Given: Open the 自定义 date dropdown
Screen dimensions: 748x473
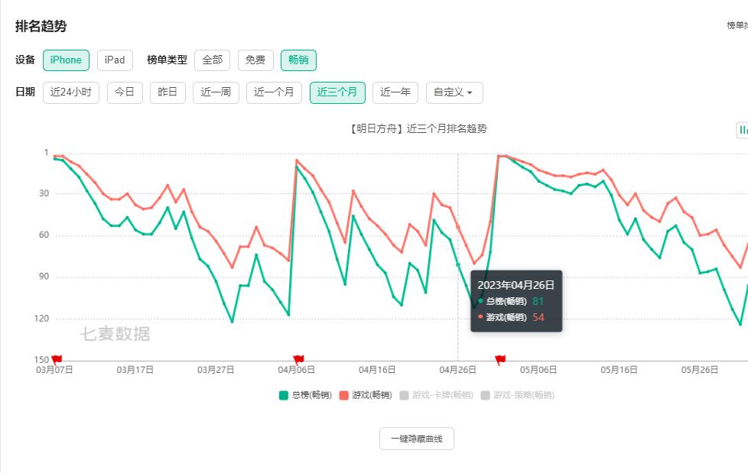Looking at the screenshot, I should [454, 92].
